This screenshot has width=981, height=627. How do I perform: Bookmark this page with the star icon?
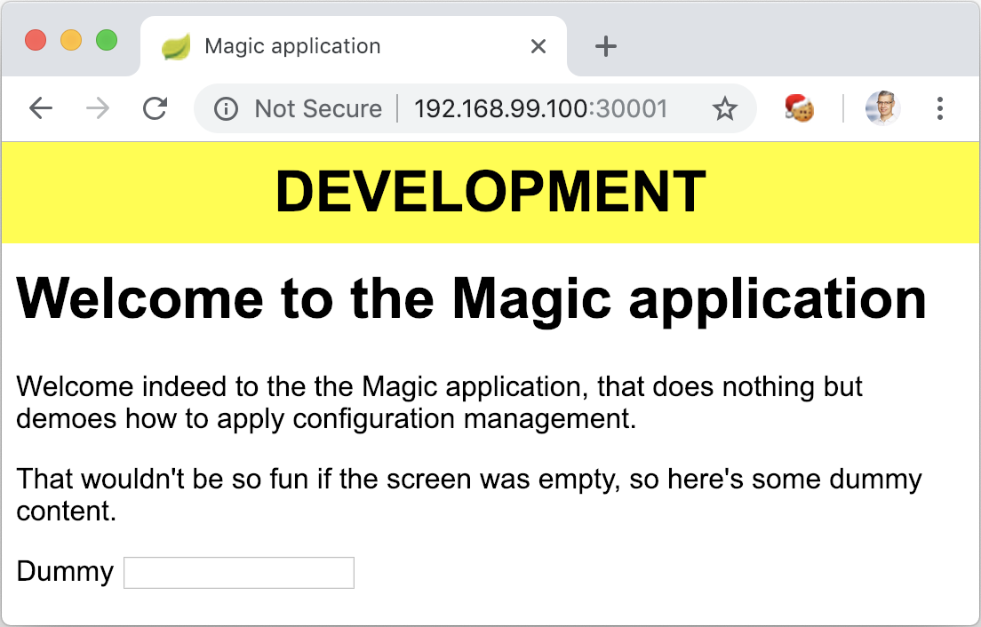[x=725, y=108]
